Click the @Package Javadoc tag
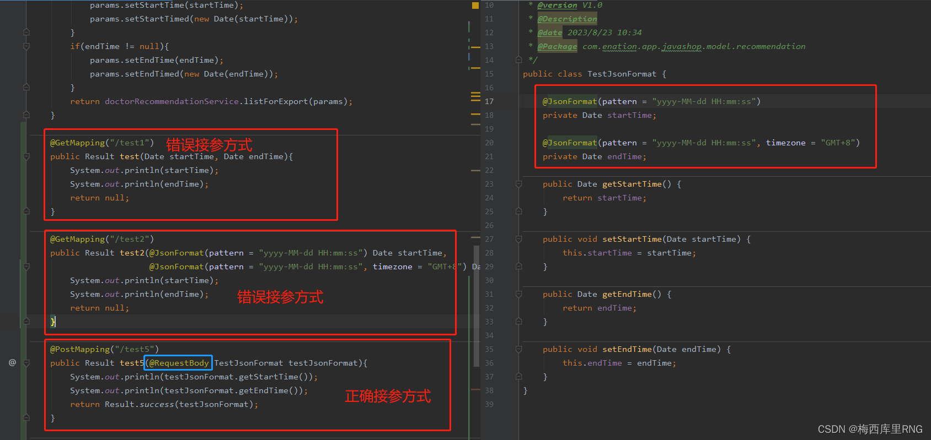The width and height of the screenshot is (931, 440). click(x=557, y=46)
